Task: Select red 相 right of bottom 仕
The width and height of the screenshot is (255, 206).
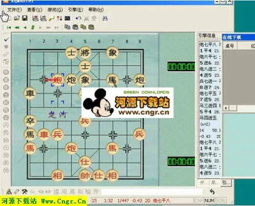Action: pos(112,176)
